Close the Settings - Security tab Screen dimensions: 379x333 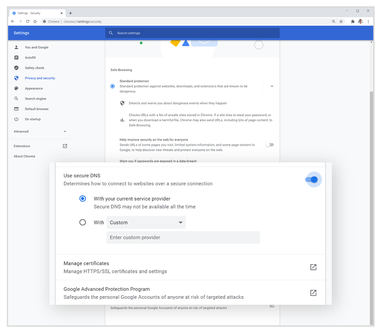point(61,13)
